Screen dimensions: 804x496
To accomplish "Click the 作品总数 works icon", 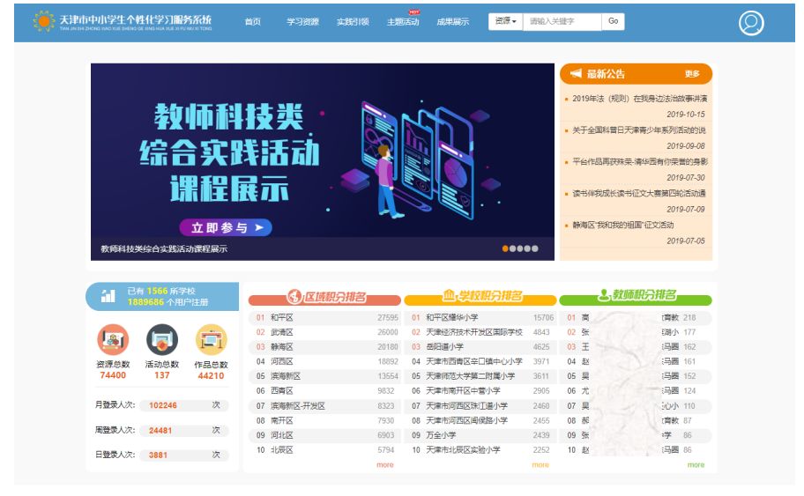I will 211,340.
